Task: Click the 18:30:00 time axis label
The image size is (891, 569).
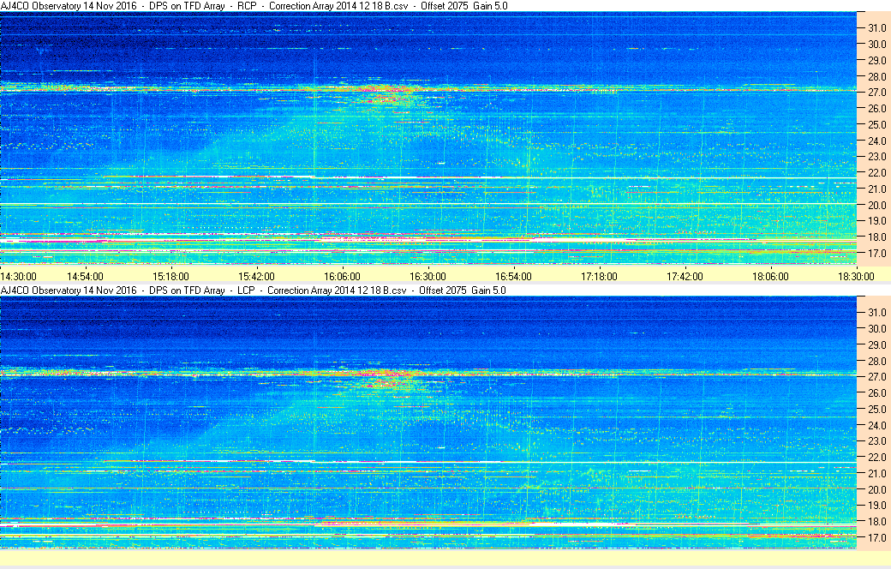Action: click(x=857, y=276)
